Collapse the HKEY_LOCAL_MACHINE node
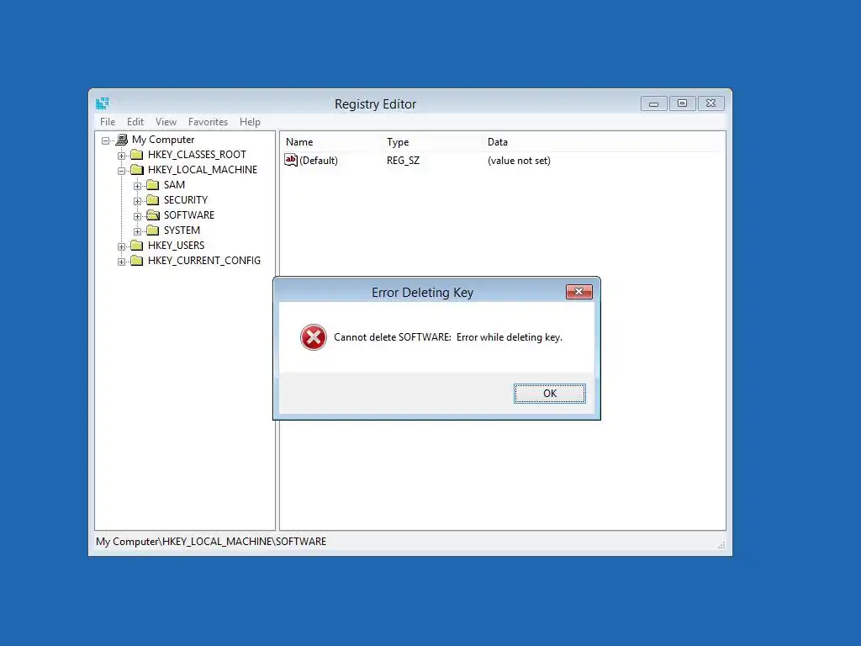The width and height of the screenshot is (861, 646). pyautogui.click(x=121, y=171)
